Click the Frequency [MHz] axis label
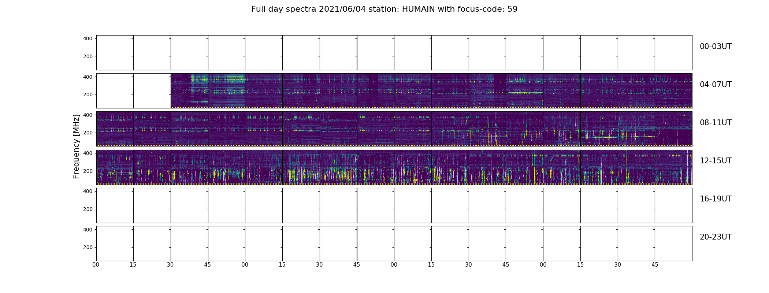Screen dimensions: 769x293 (76, 146)
